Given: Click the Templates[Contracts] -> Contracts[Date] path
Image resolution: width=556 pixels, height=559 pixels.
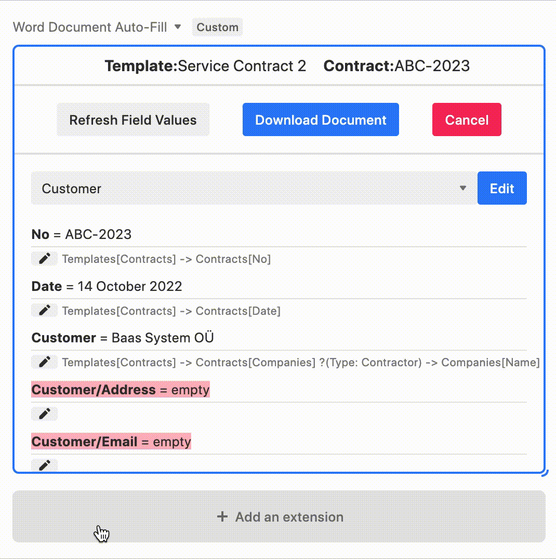Looking at the screenshot, I should (171, 311).
